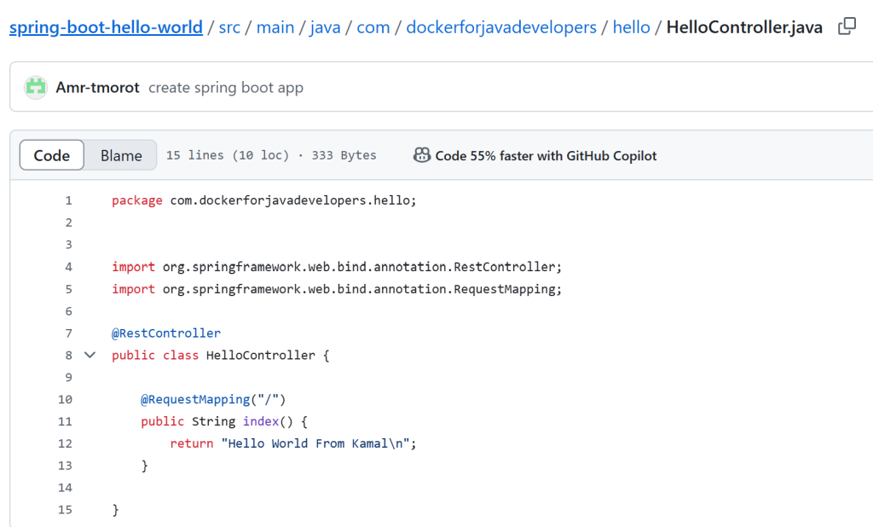
Task: Navigate to the src folder link
Action: 229,26
